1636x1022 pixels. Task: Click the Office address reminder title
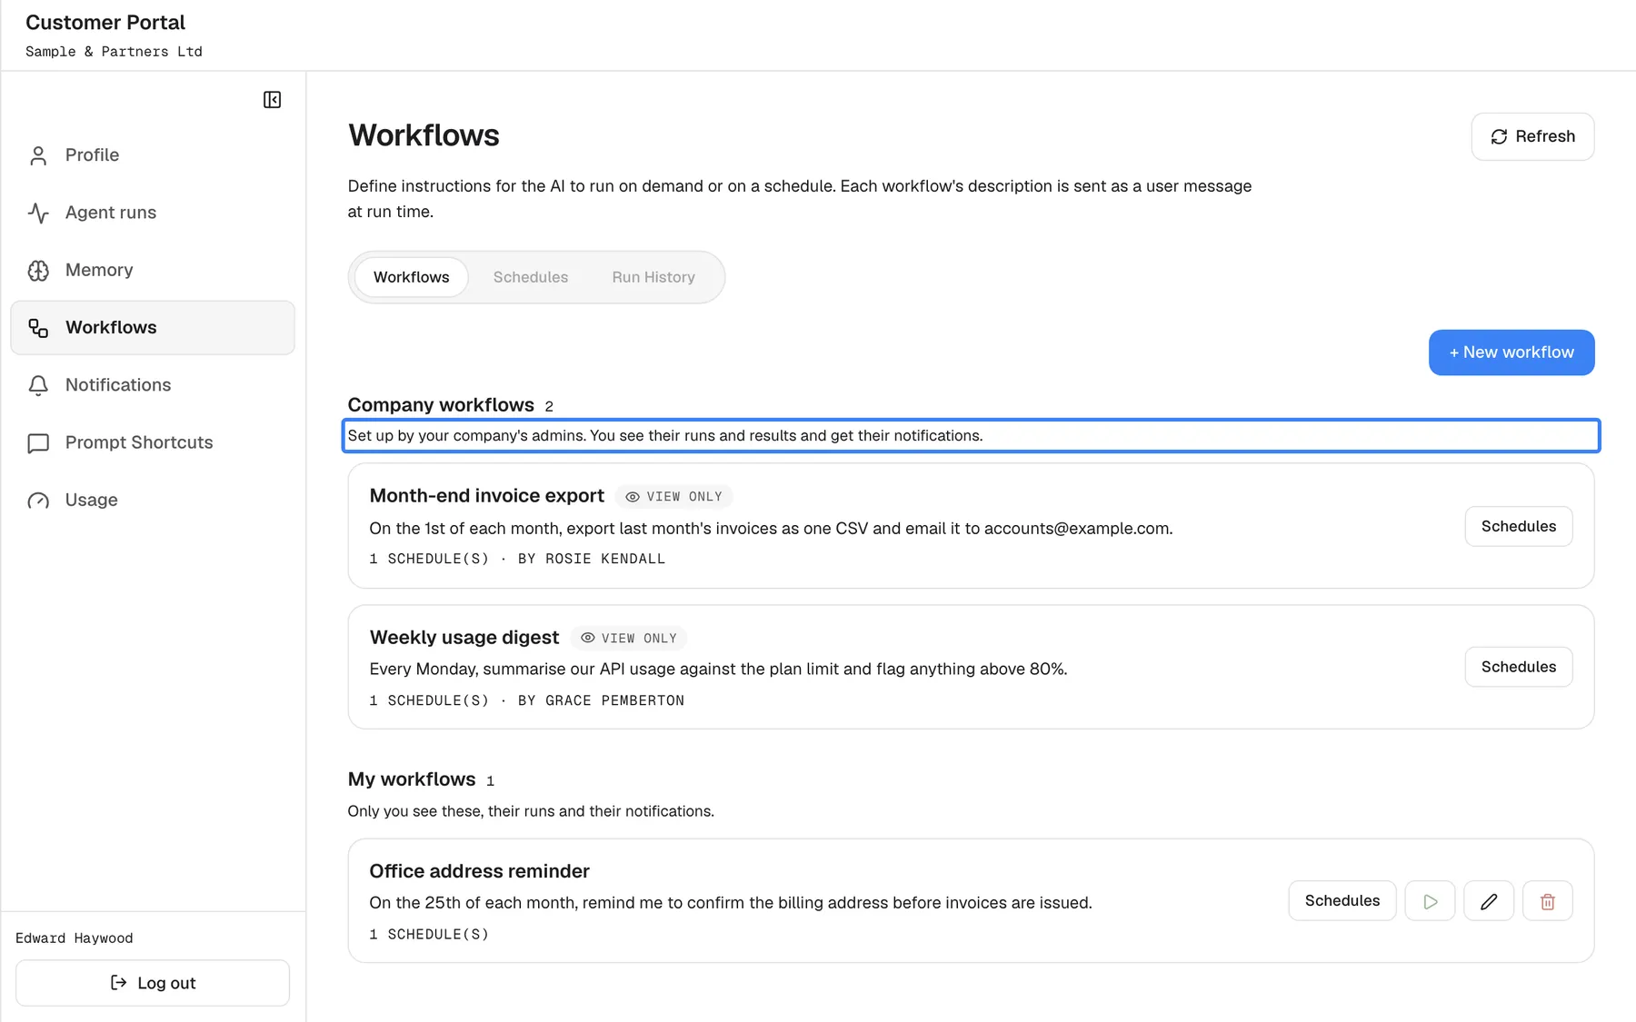coord(479,871)
